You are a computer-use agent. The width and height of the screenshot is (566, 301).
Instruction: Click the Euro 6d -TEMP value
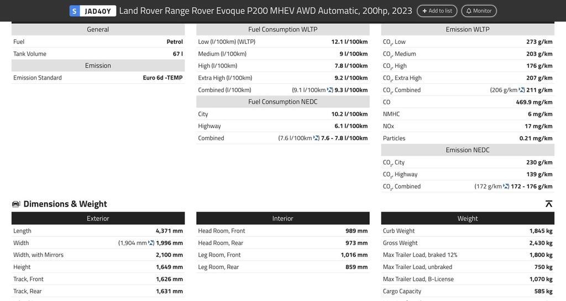point(163,78)
